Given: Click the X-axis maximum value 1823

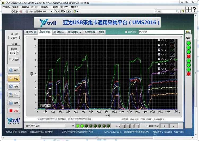Looking at the screenshot, I should click(177, 112).
